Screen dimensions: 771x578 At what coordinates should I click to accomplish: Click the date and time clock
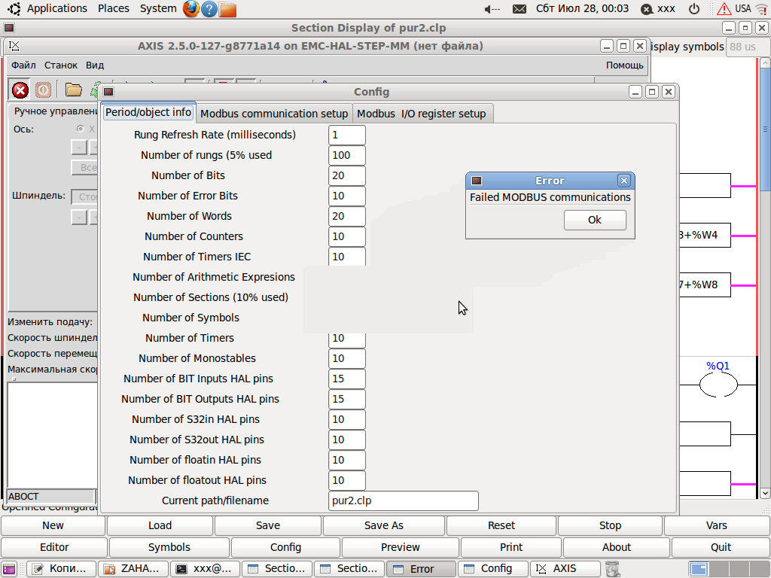click(x=582, y=9)
